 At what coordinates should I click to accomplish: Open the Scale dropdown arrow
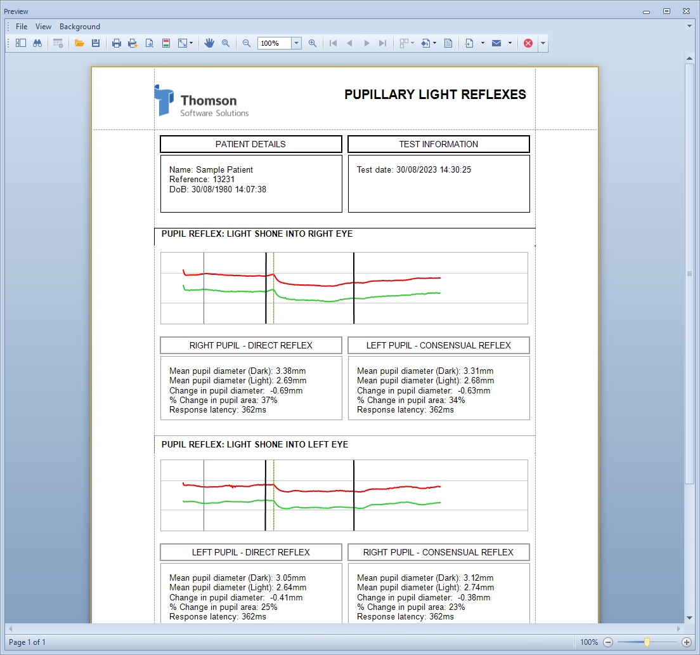[x=191, y=43]
